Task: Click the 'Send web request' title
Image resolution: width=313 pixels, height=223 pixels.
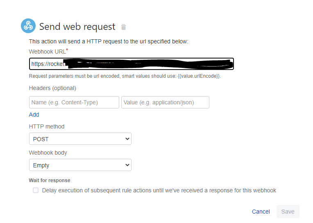Action: coord(77,27)
